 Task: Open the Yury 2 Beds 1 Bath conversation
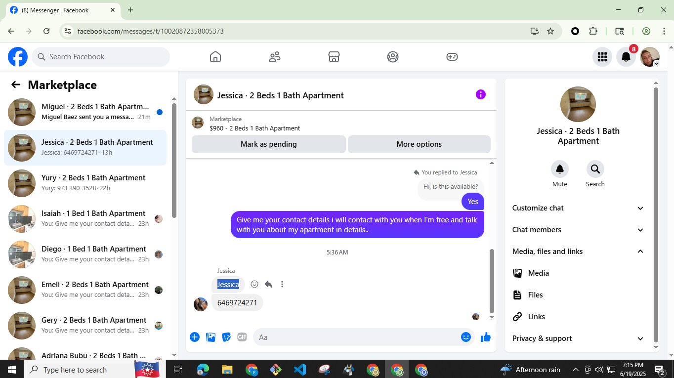[x=85, y=183]
